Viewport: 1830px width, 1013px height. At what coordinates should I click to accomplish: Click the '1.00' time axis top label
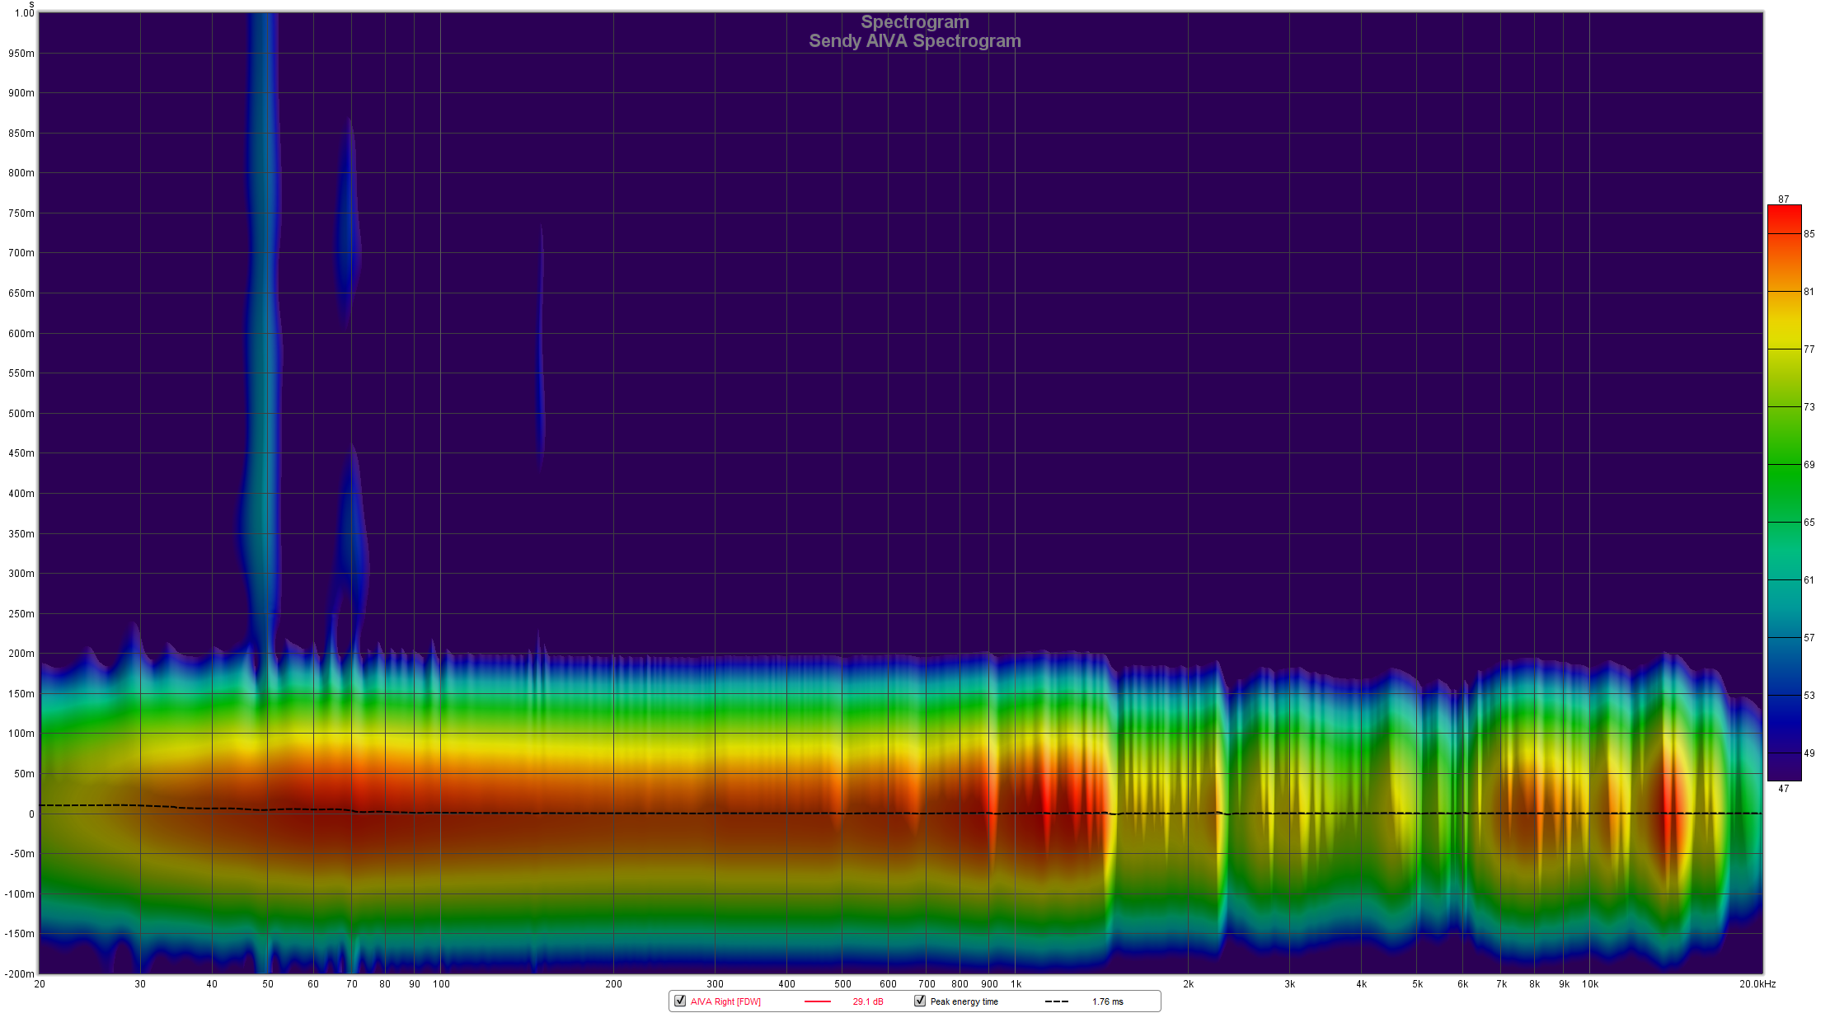tap(25, 13)
